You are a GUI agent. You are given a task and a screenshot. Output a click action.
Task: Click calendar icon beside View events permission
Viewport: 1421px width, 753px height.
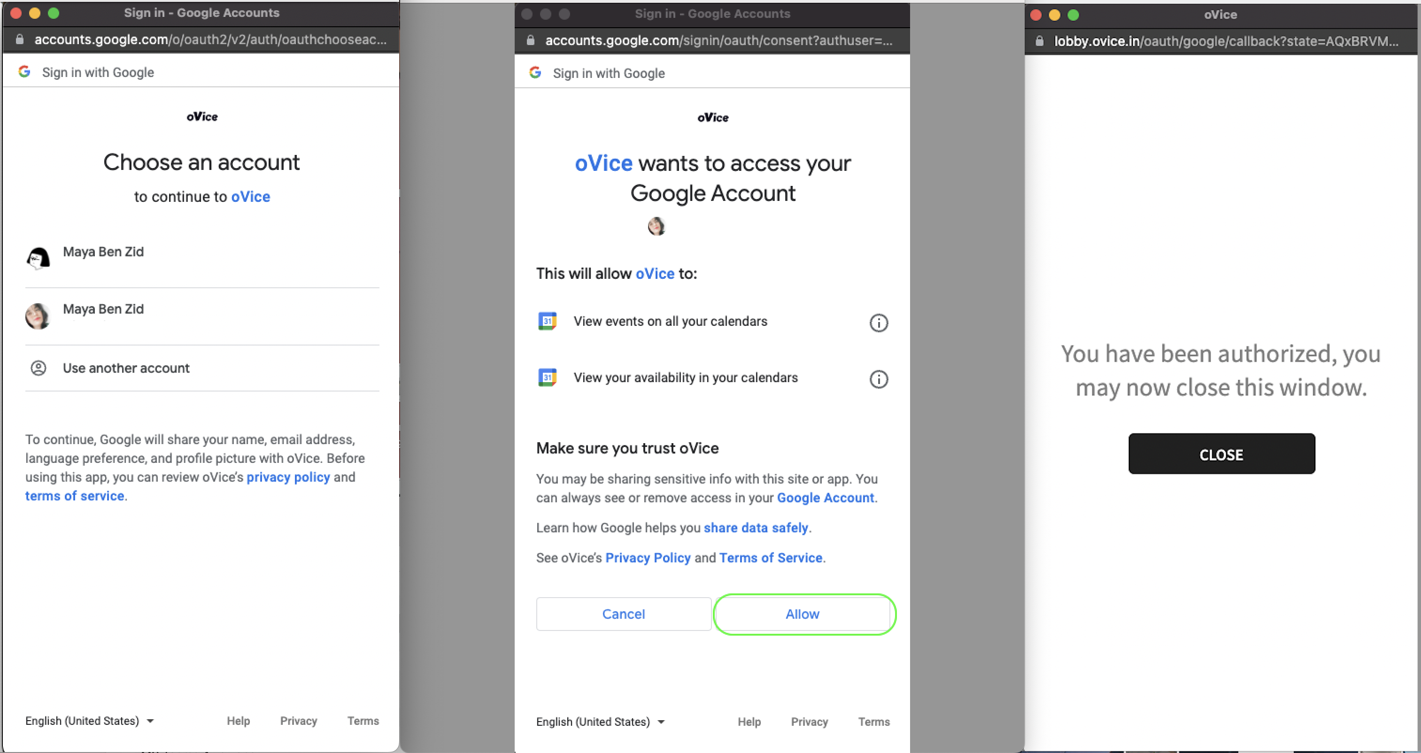pos(547,321)
